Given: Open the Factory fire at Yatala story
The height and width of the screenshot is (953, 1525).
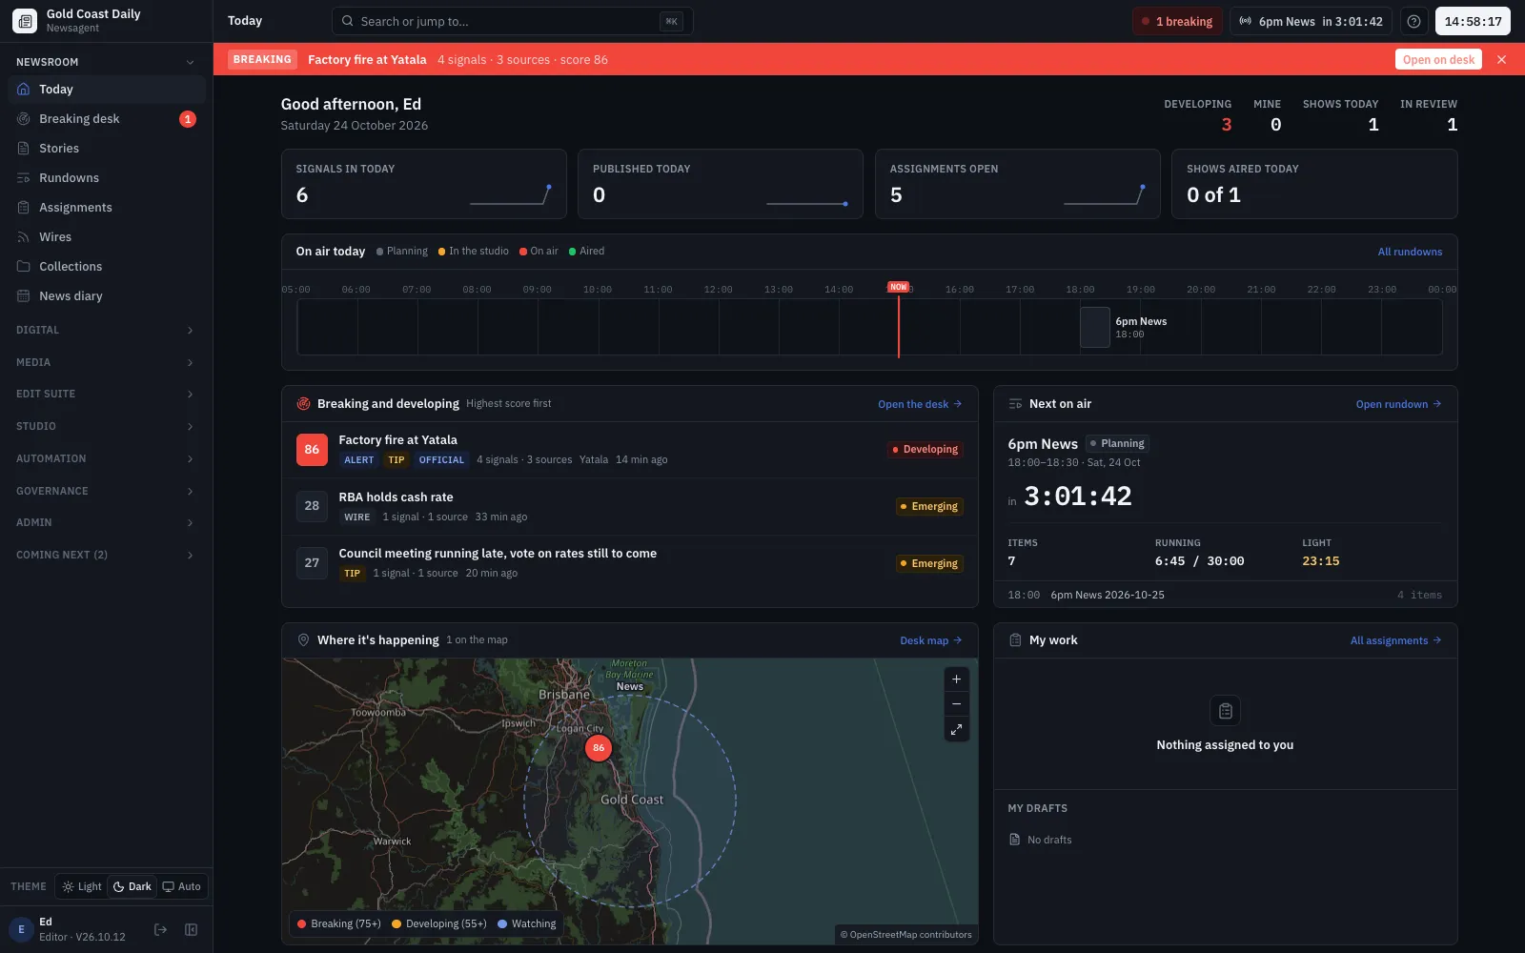Looking at the screenshot, I should [629, 449].
